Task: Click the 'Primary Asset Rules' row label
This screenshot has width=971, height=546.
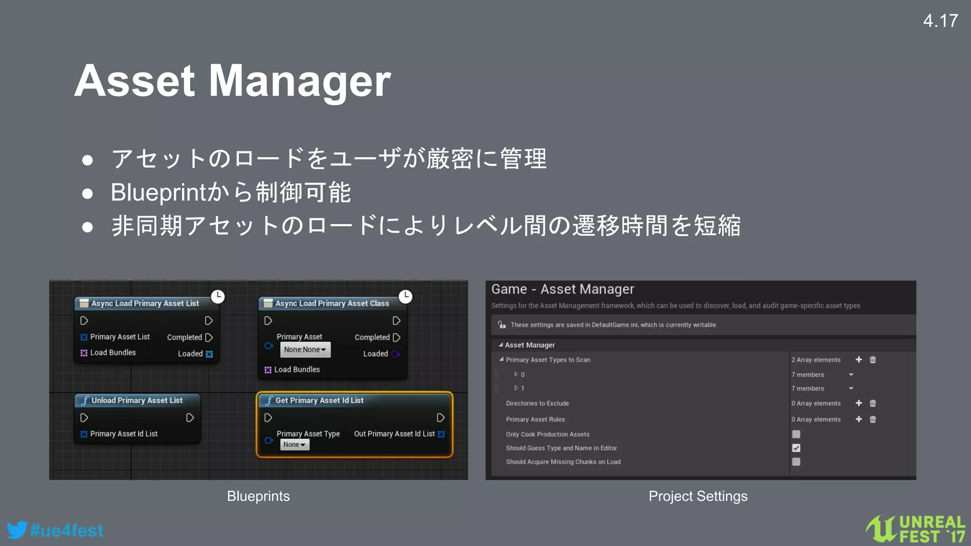Action: (x=535, y=419)
